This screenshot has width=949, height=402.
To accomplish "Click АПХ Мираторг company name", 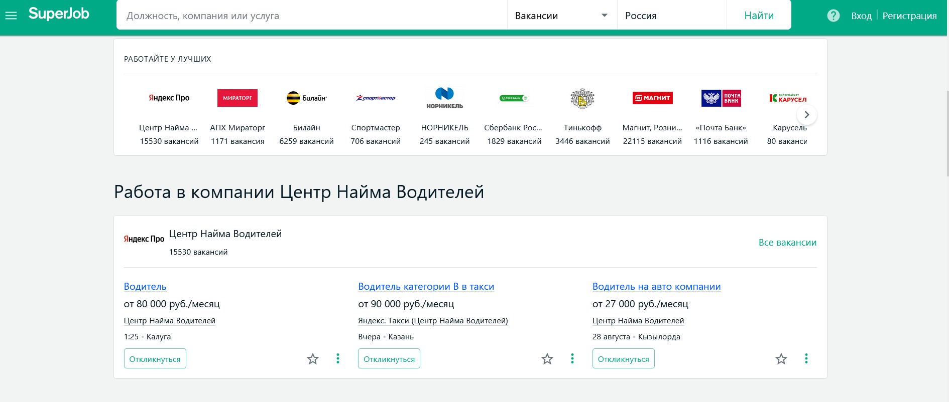I will click(238, 128).
